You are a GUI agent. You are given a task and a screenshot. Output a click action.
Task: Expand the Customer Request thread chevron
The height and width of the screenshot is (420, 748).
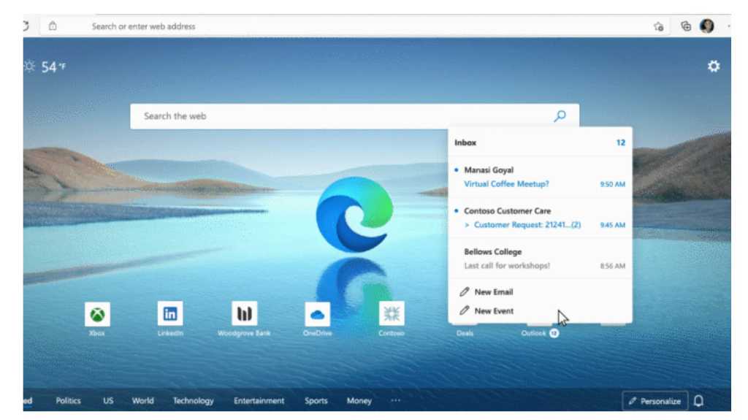click(x=467, y=225)
